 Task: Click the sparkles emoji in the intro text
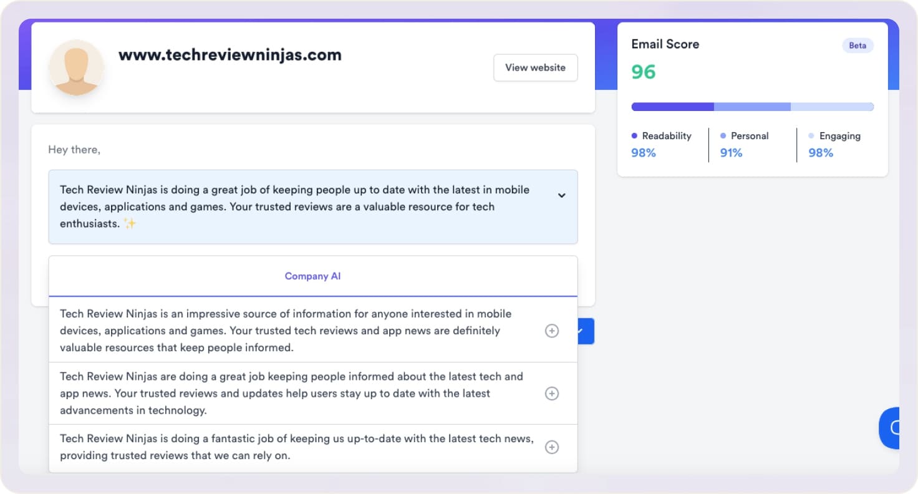[130, 223]
